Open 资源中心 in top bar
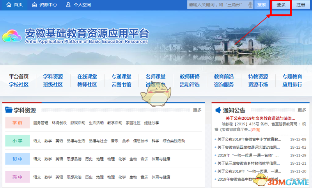Image resolution: width=312 pixels, height=188 pixels. (48, 5)
